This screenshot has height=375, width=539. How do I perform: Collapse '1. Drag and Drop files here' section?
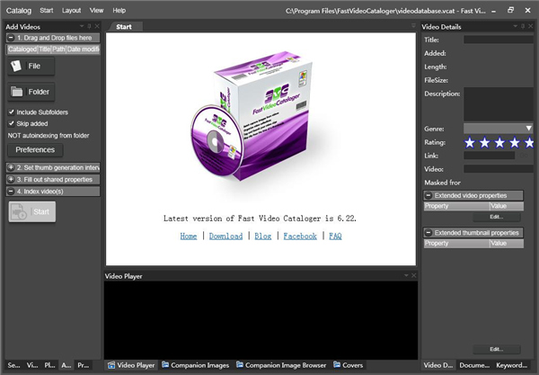coord(11,38)
